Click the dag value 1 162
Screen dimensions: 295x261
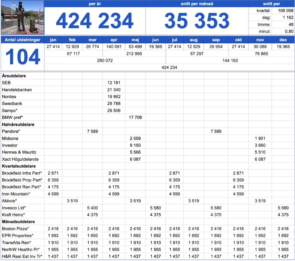point(288,18)
